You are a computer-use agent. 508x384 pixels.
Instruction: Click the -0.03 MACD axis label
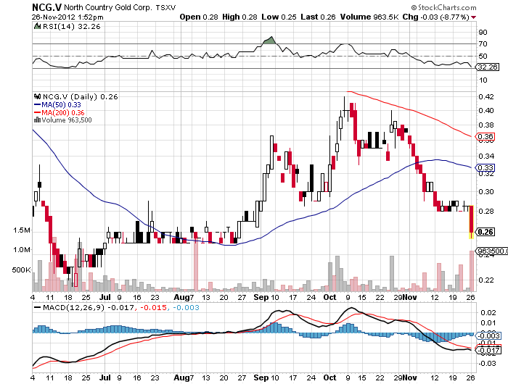click(487, 363)
